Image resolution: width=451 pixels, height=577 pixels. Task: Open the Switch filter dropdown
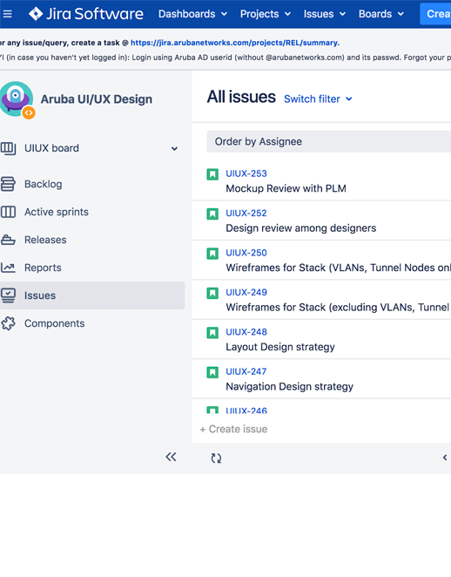[x=318, y=99]
